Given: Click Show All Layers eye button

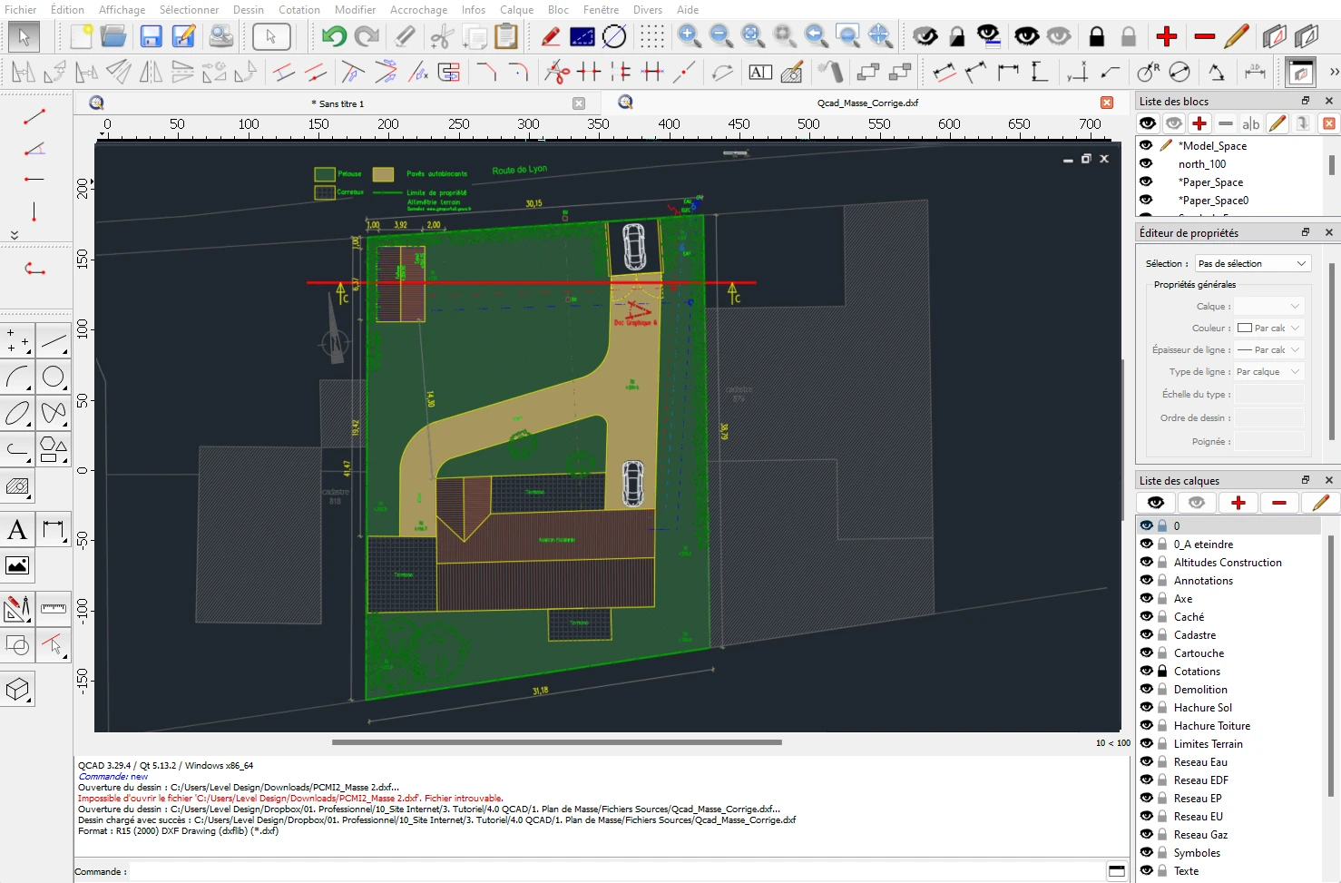Looking at the screenshot, I should (x=1155, y=503).
